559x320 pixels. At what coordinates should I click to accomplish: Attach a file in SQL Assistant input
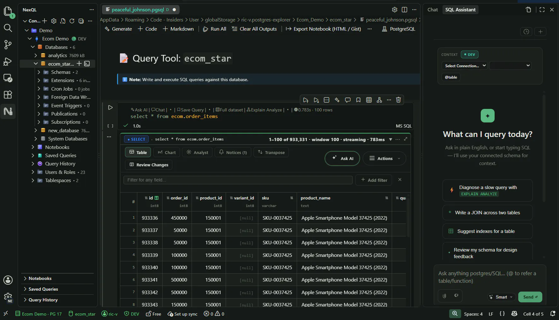[444, 296]
